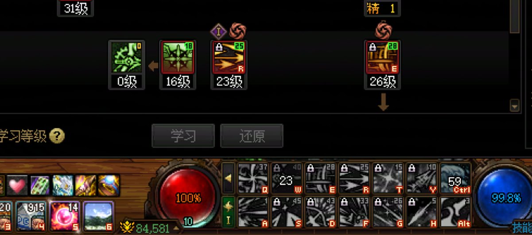Use the pink orb item in slot 5
The height and width of the screenshot is (235, 532).
64,216
